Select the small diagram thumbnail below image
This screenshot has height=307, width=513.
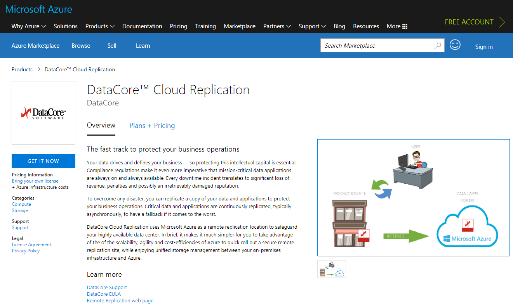331,269
